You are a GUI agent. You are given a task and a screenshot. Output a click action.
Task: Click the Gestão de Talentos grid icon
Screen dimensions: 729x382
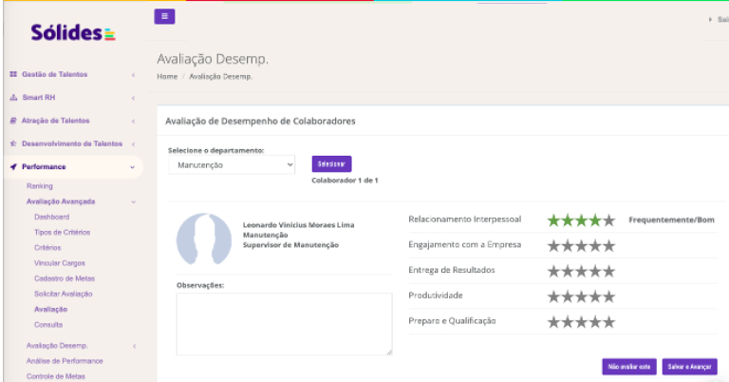pyautogui.click(x=13, y=74)
